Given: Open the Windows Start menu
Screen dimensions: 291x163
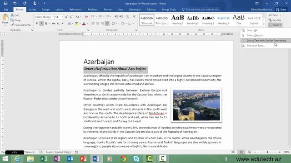Looking at the screenshot, I should point(5,159).
